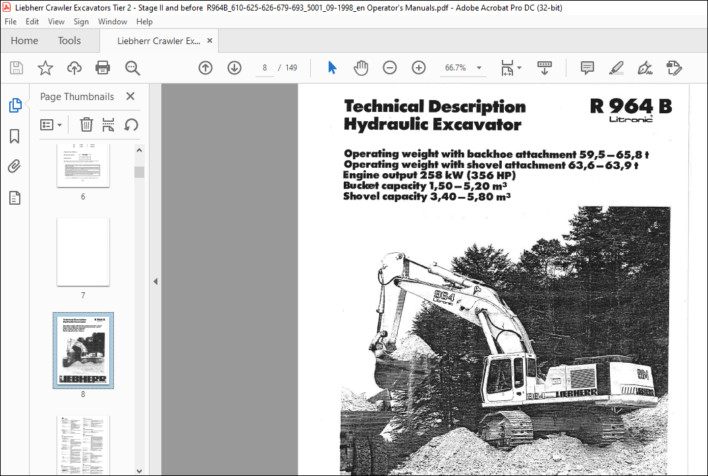708x476 pixels.
Task: Close the Liebherr document tab
Action: point(209,41)
